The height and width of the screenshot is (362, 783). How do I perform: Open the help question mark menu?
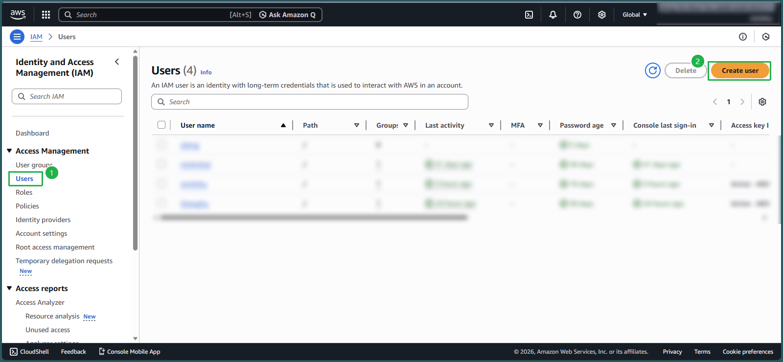click(577, 15)
